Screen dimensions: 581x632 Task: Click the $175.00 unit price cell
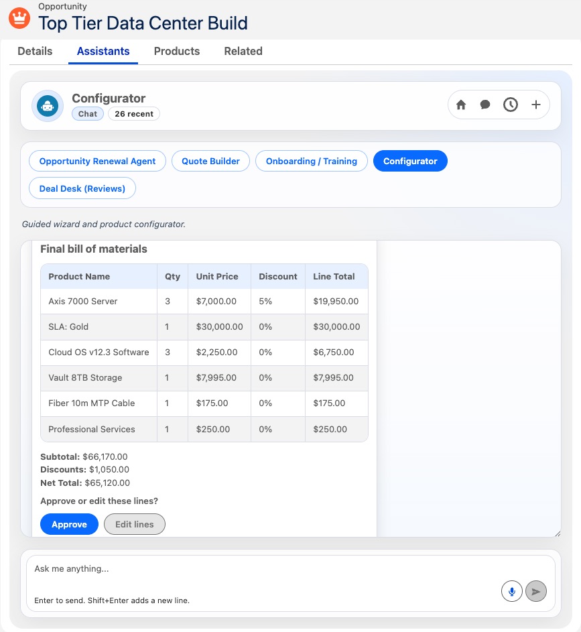point(219,403)
